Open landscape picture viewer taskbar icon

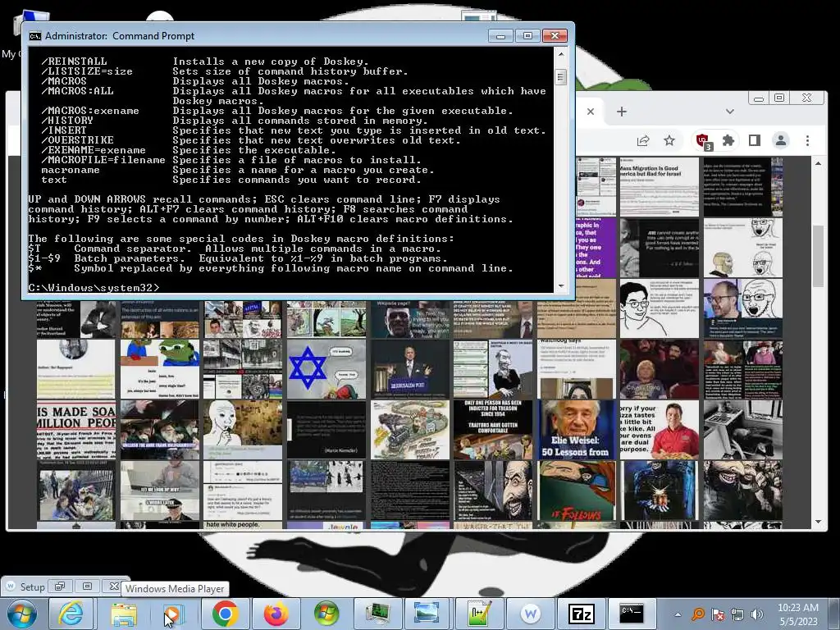(x=427, y=614)
